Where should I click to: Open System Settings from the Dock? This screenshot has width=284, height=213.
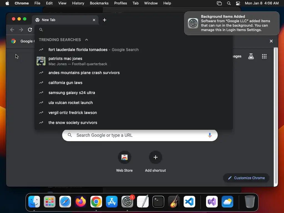click(x=127, y=202)
